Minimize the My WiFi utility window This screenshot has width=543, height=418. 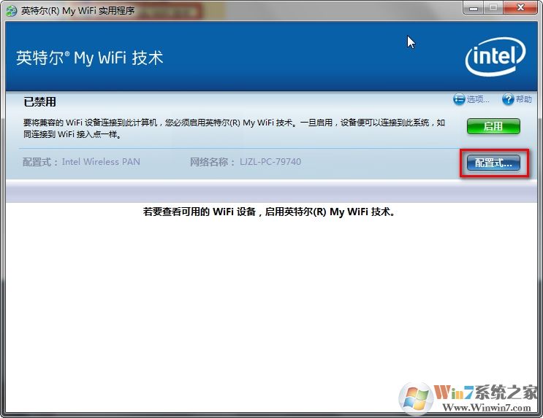click(x=474, y=7)
